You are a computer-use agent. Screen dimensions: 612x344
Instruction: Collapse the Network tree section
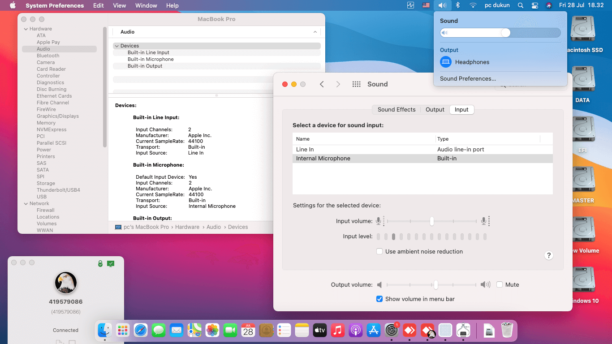(26, 203)
